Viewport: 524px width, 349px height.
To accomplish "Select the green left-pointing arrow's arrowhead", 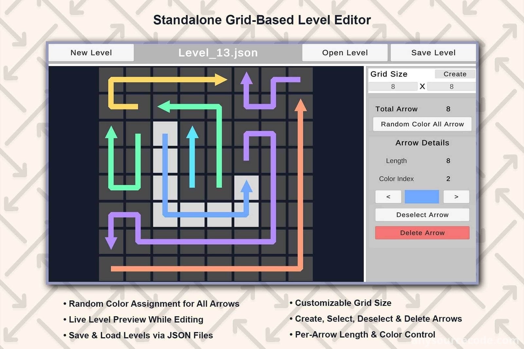I will 164,107.
